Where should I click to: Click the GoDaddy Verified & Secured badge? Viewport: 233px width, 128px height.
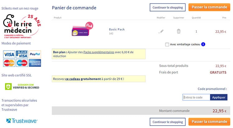click(x=22, y=86)
